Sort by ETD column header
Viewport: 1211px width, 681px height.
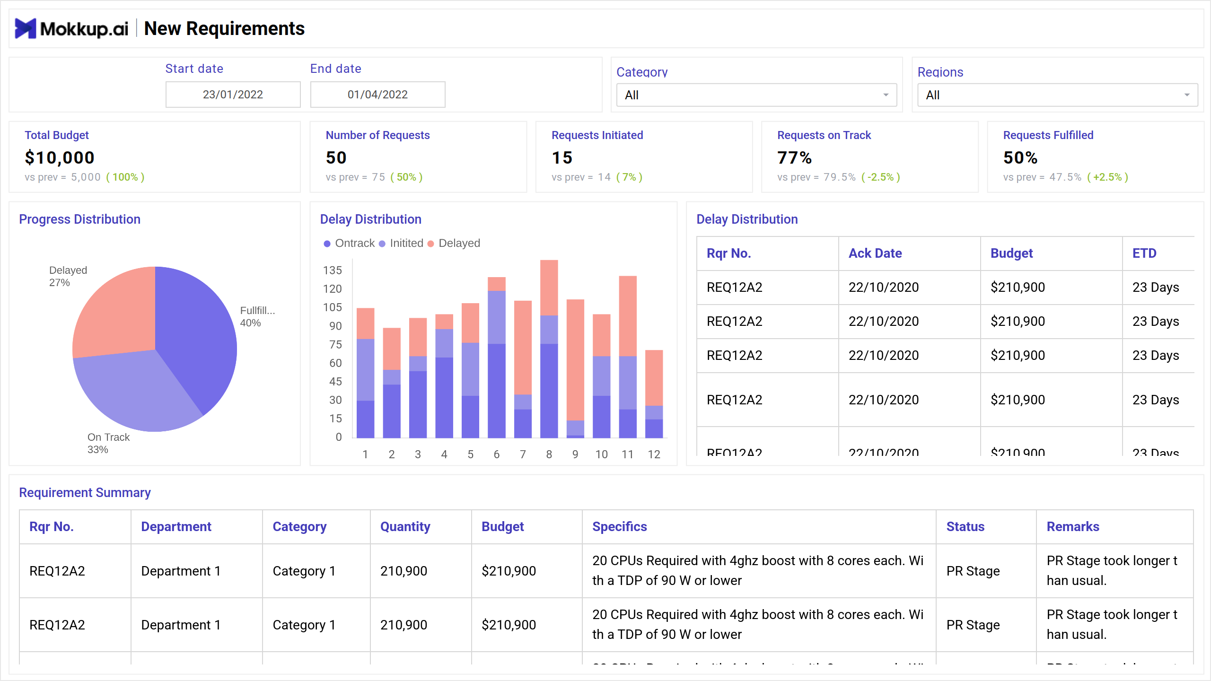click(1144, 253)
